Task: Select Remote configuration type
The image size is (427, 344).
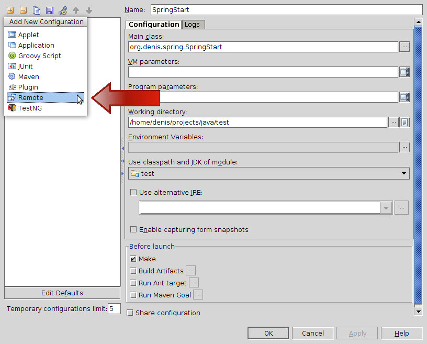Action: pyautogui.click(x=46, y=97)
